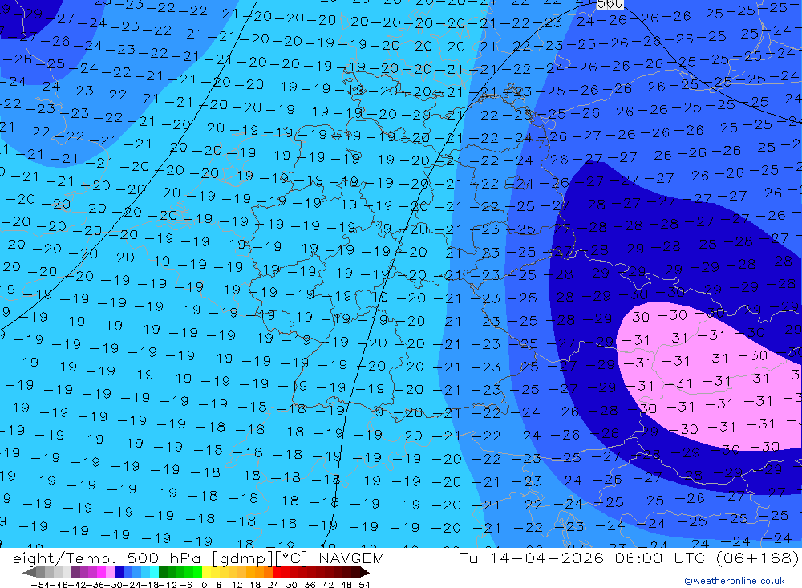Click the darkest green swatch in color legend
This screenshot has width=802, height=588.
[163, 573]
